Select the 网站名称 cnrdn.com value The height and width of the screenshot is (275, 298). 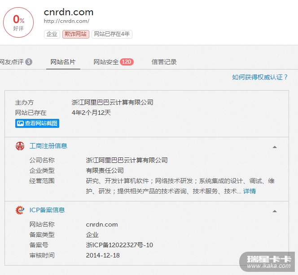point(102,224)
